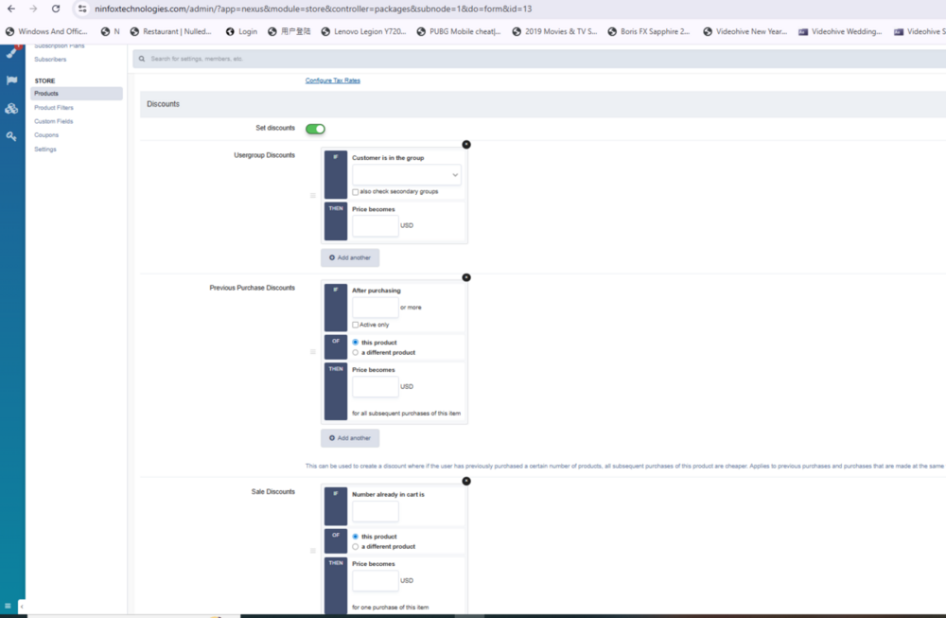Screen dimensions: 946x618
Task: Open Subscribers in the sidebar
Action: coord(50,59)
